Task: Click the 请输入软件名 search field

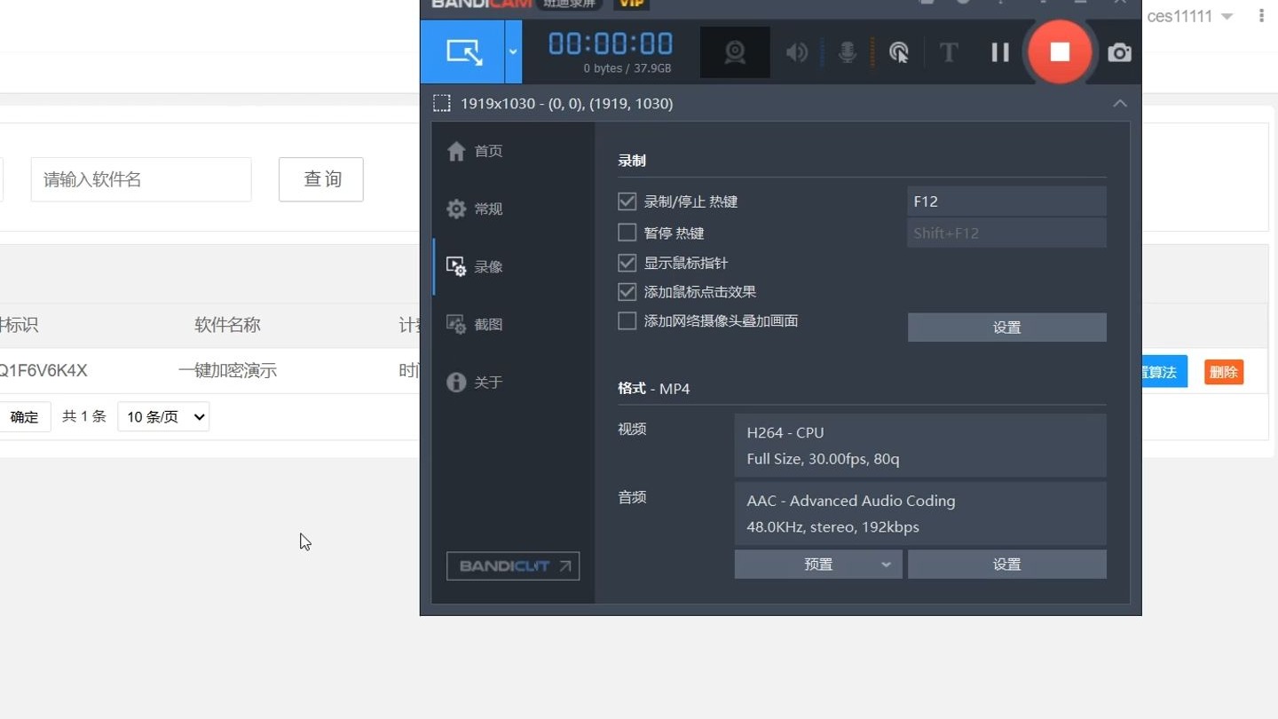Action: (x=141, y=179)
